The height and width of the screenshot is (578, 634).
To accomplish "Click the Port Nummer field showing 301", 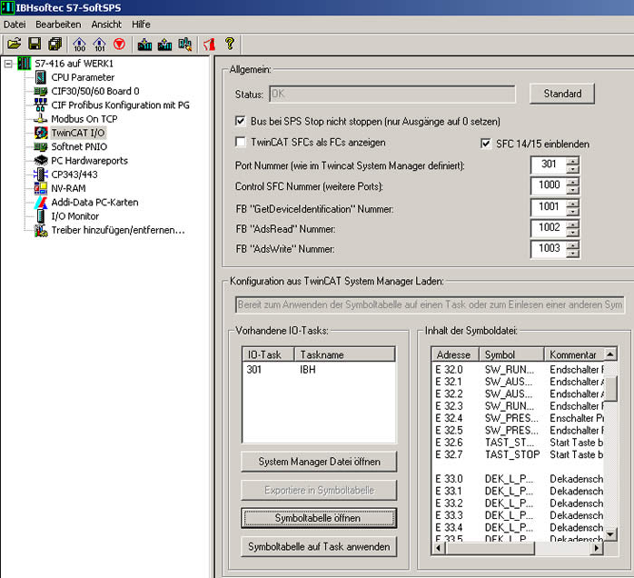I will [549, 165].
